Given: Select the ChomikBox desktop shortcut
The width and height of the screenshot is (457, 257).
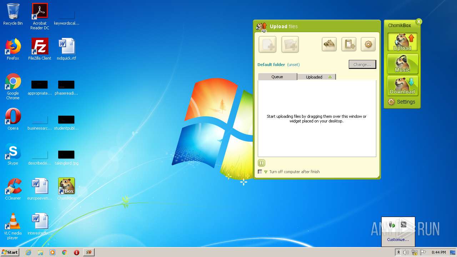Looking at the screenshot, I should point(66,189).
